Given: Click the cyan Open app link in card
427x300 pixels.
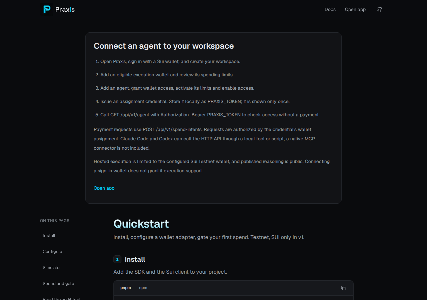Looking at the screenshot, I should [x=104, y=188].
